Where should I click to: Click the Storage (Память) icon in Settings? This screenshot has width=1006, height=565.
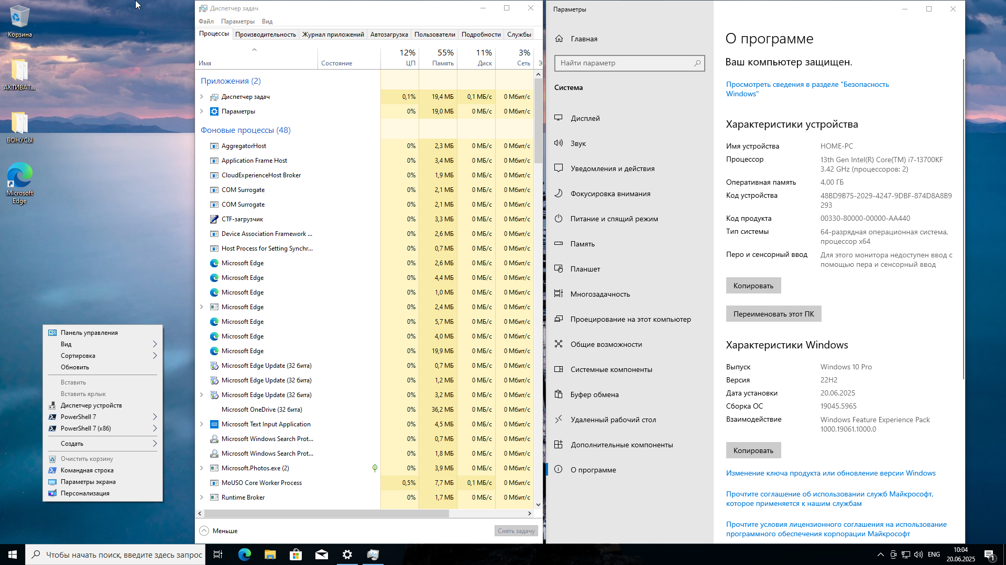(559, 244)
